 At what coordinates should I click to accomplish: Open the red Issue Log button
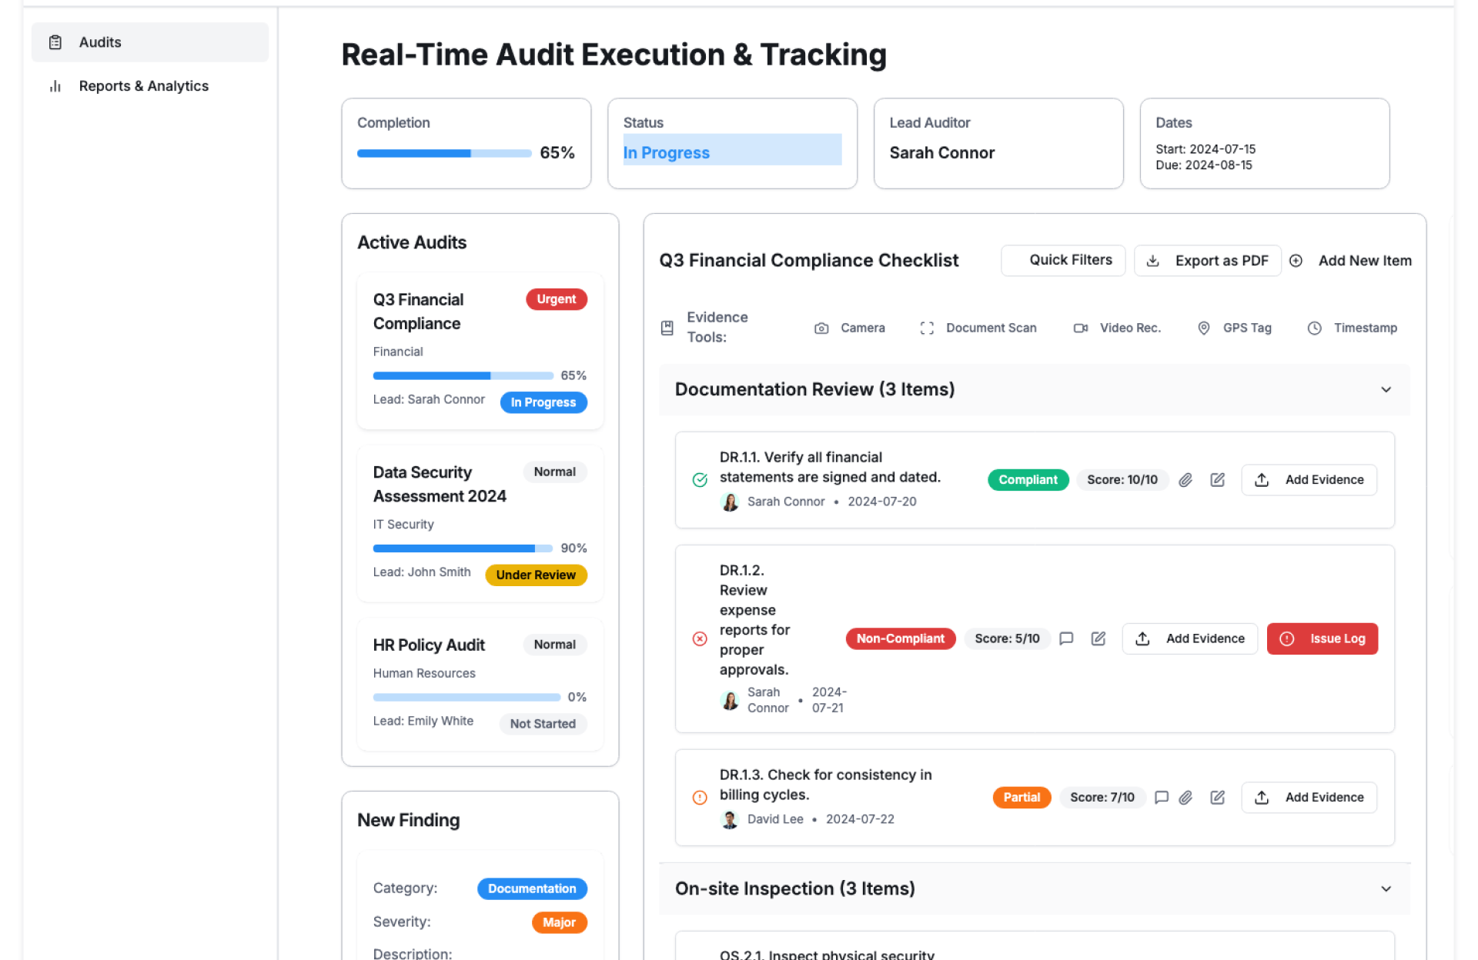1322,638
